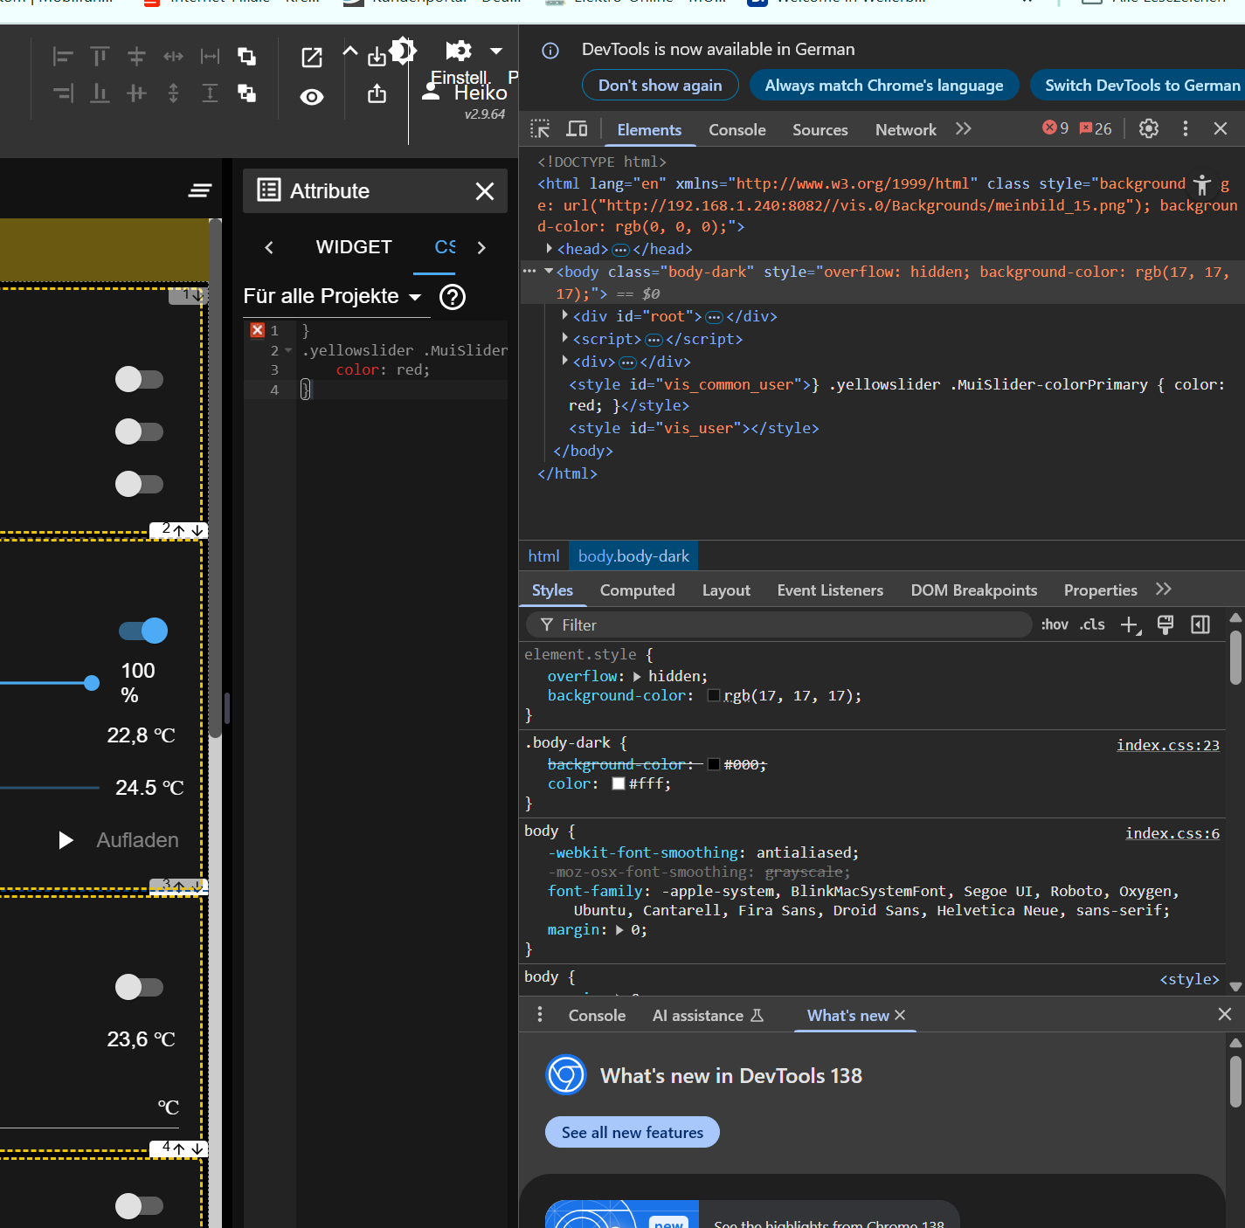Collapse the body element in DOM tree

point(549,272)
